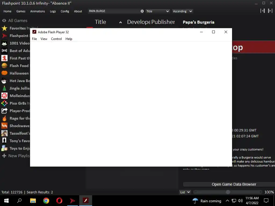The height and width of the screenshot is (206, 275).
Task: Go to the Home tab in Flashpoint
Action: [x=7, y=11]
